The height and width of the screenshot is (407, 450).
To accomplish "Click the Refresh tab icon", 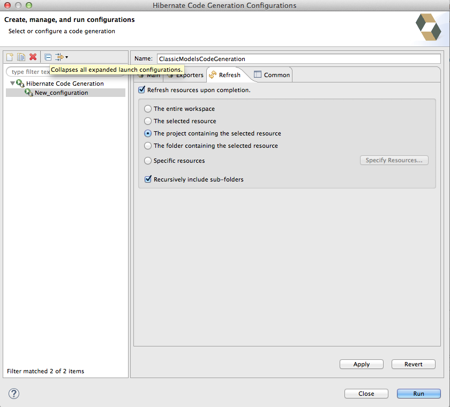I will pos(213,75).
